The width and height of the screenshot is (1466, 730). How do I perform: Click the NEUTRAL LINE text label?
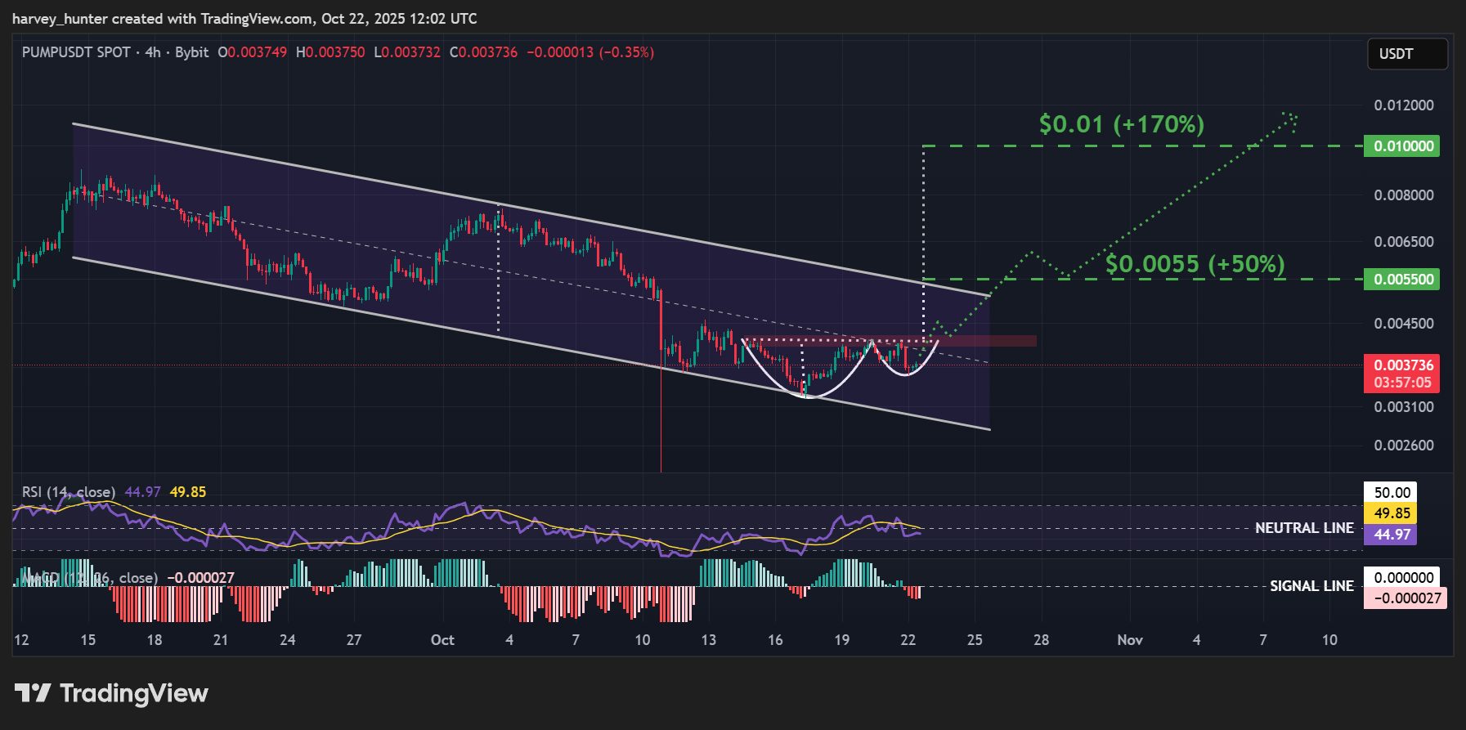pos(1304,528)
